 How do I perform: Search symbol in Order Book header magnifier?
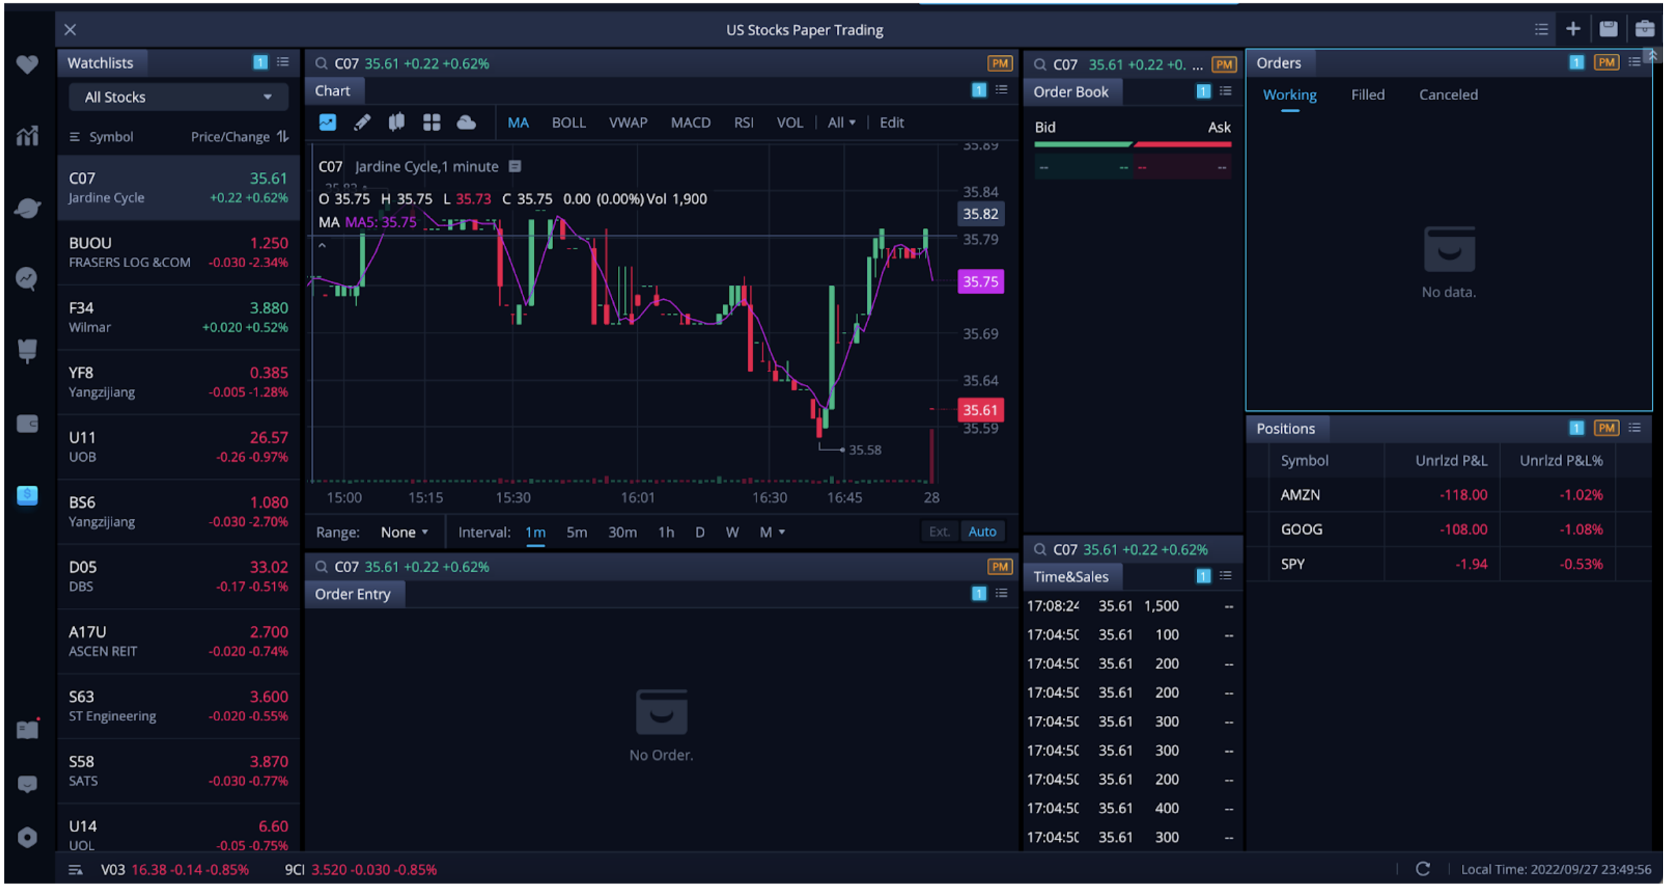(1040, 64)
